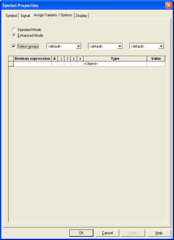This screenshot has height=240, width=174.
Task: Click the Value column header
Action: pyautogui.click(x=156, y=58)
